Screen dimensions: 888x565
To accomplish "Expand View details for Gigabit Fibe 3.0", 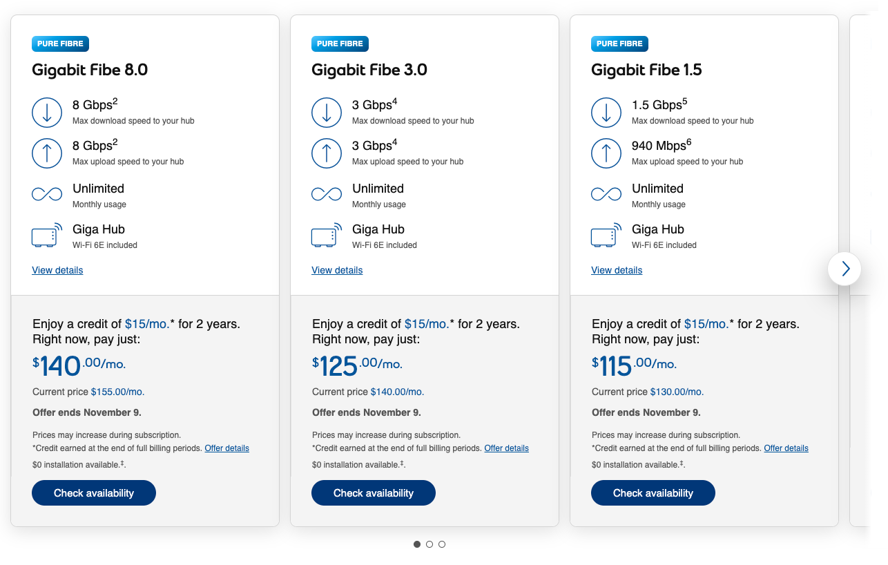I will click(x=337, y=270).
